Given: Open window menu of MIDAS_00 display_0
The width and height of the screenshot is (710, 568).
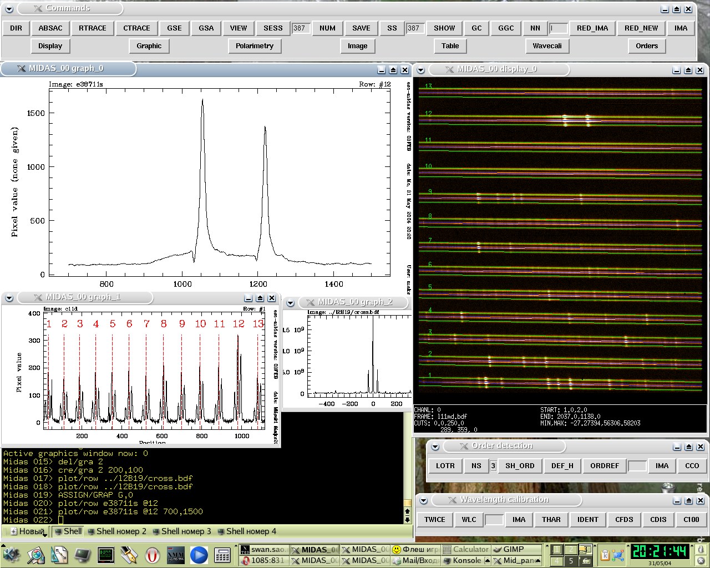Looking at the screenshot, I should click(x=421, y=70).
